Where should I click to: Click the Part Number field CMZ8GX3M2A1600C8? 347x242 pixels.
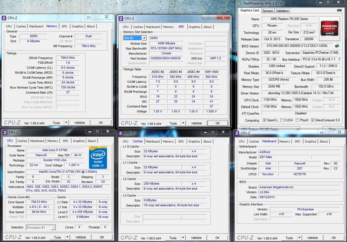166,59
